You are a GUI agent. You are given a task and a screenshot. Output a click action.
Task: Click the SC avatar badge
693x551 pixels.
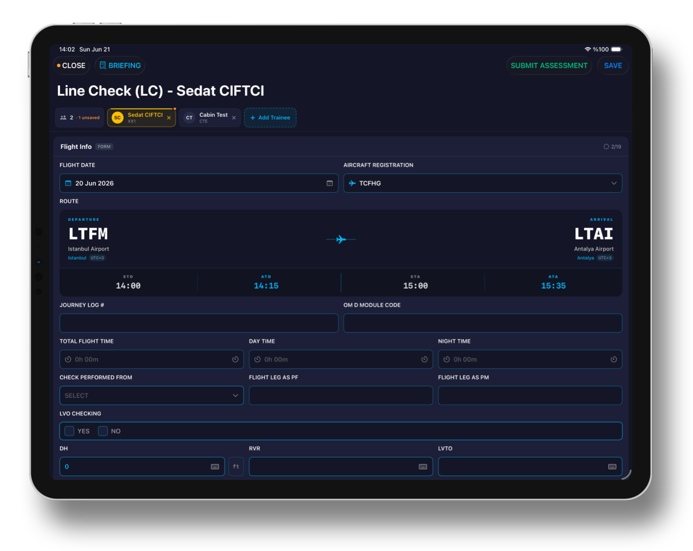[117, 118]
